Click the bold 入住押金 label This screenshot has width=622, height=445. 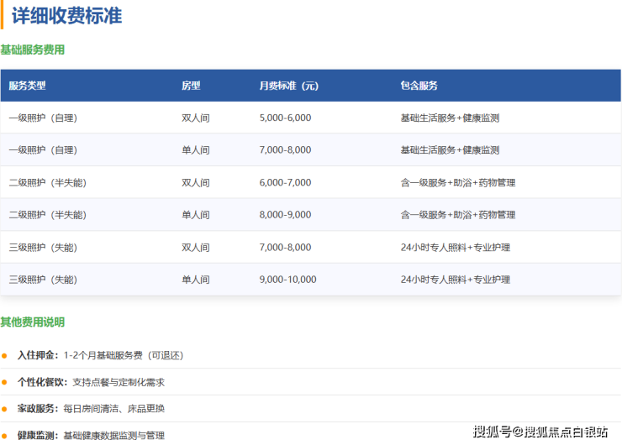[x=38, y=355]
